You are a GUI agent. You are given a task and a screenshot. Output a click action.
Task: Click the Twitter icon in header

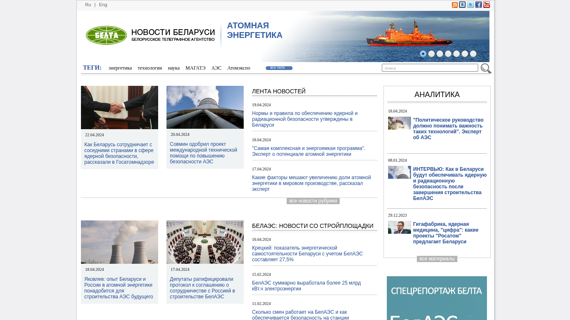point(470,5)
